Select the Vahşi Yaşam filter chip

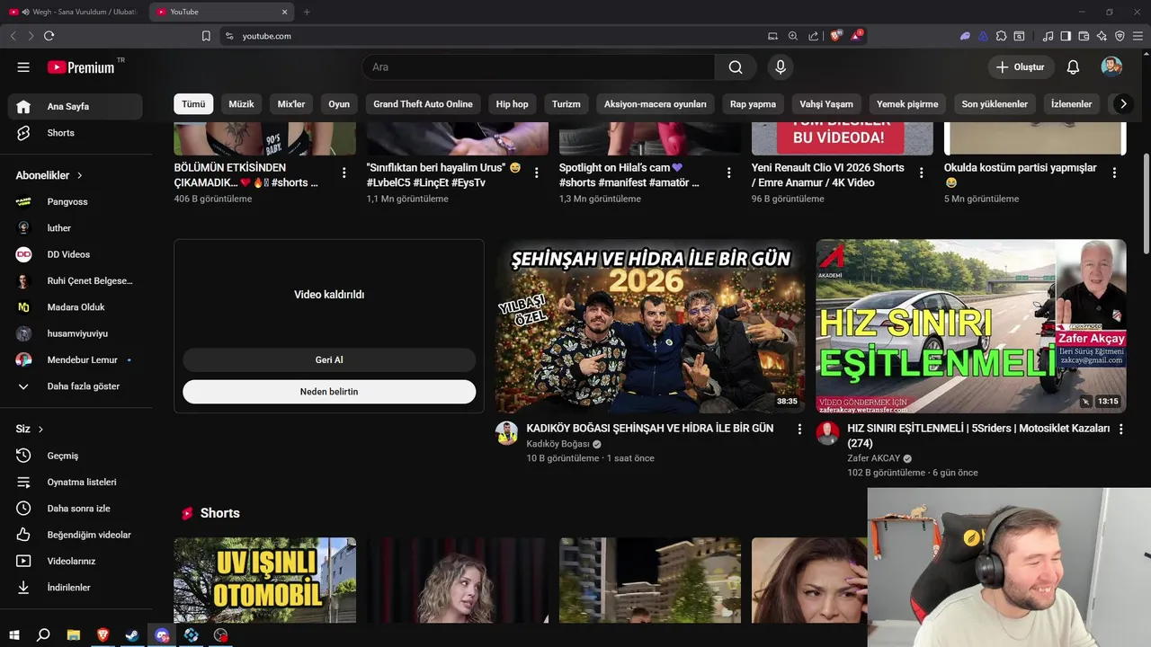click(x=826, y=104)
